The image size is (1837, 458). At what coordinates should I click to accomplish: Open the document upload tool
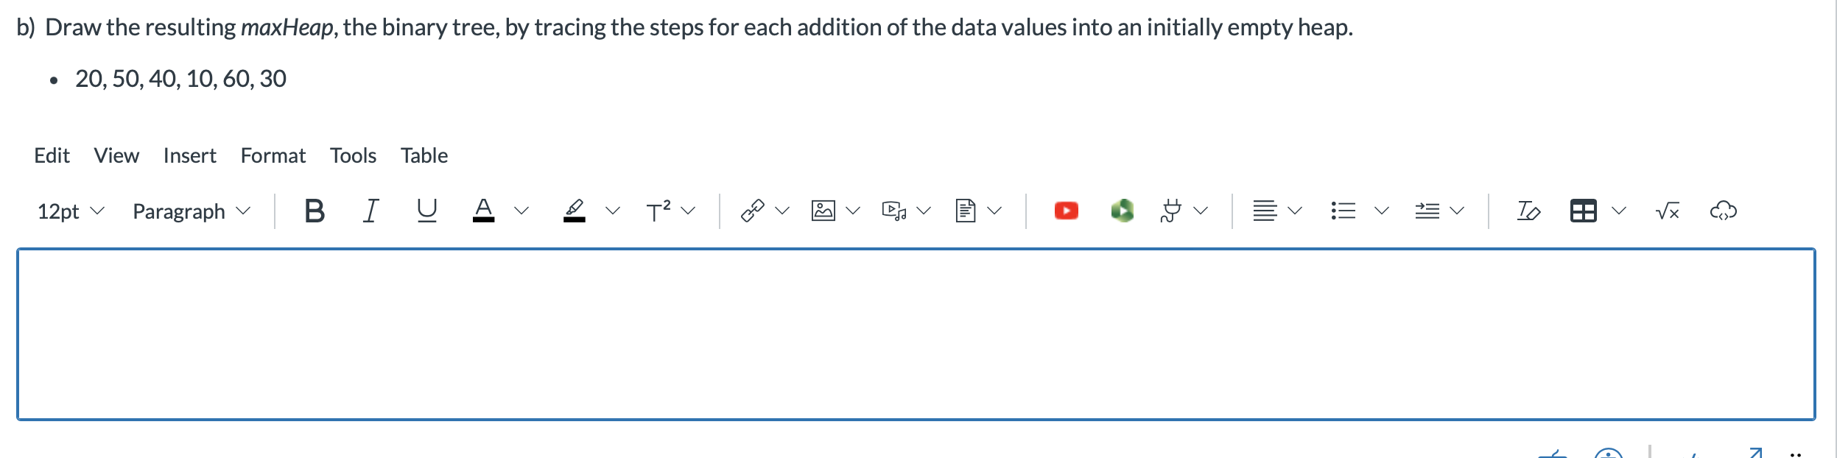tap(967, 211)
